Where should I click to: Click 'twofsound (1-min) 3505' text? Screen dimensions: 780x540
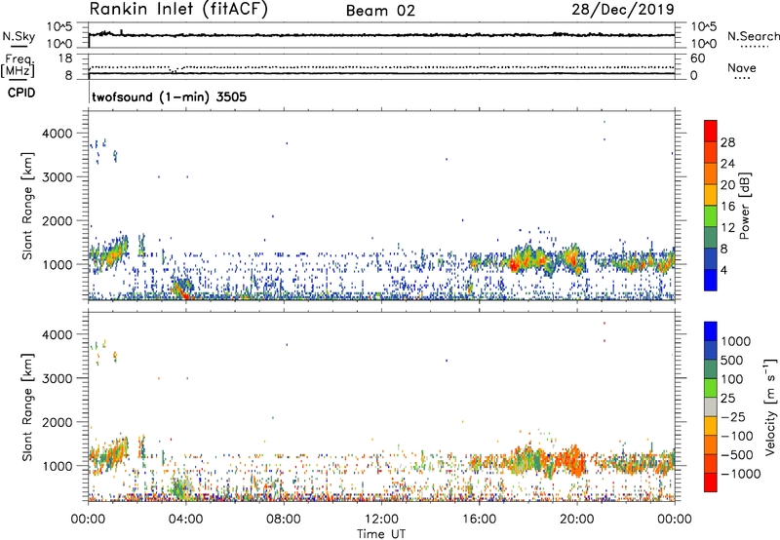click(169, 96)
